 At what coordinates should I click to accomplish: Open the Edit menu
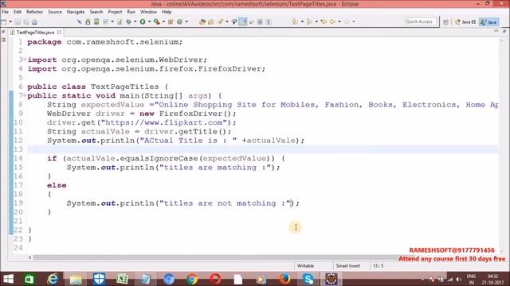[18, 12]
